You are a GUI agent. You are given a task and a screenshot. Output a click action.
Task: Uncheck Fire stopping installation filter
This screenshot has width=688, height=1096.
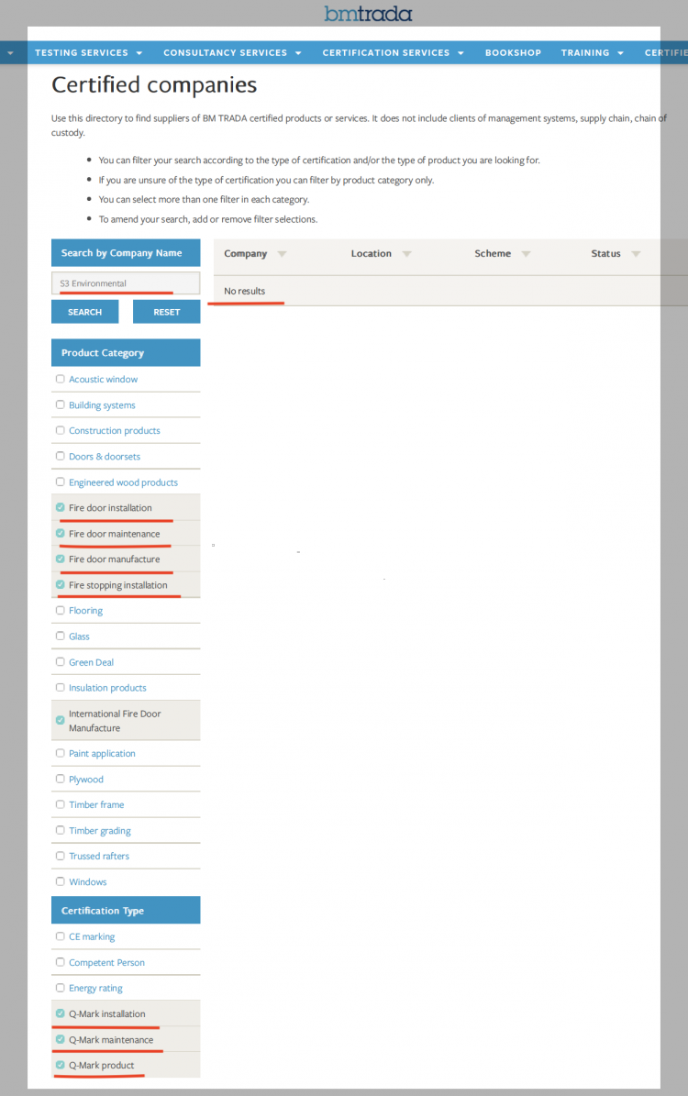(x=61, y=584)
